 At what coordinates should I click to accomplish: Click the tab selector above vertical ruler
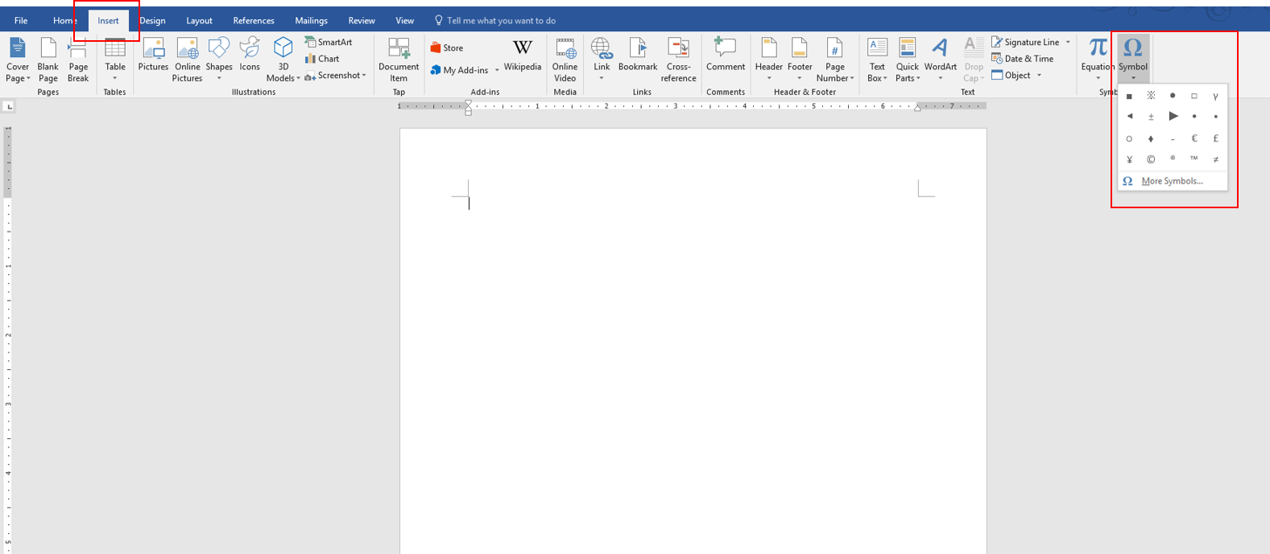(x=9, y=106)
